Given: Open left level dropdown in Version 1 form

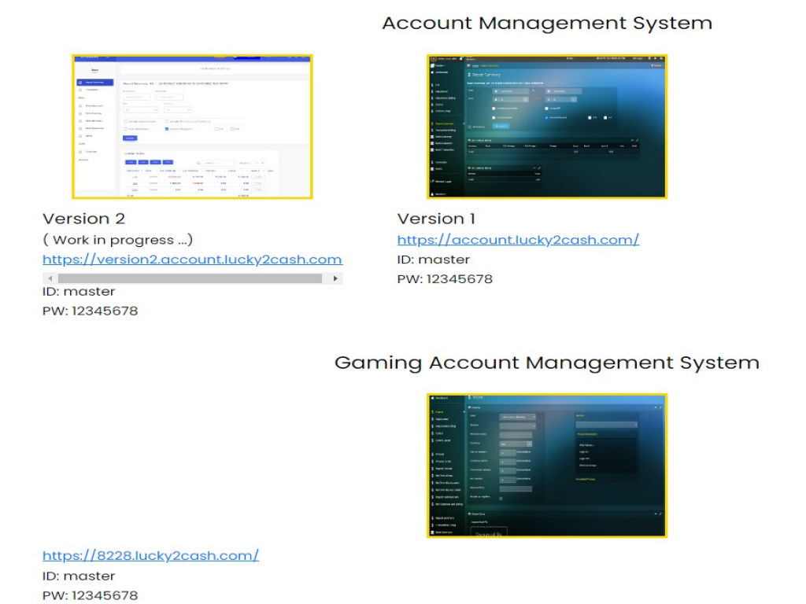Looking at the screenshot, I should [x=512, y=100].
